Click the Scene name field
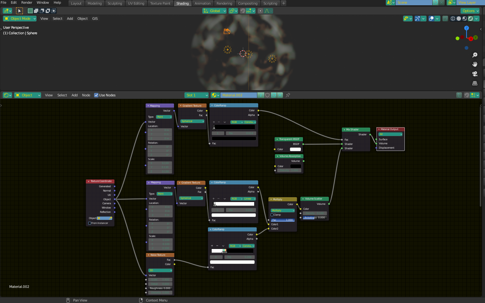Image resolution: width=485 pixels, height=303 pixels. point(414,2)
